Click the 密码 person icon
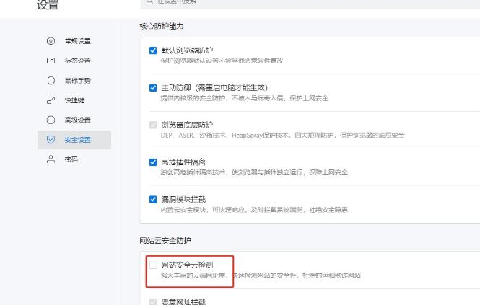The image size is (480, 305). pyautogui.click(x=51, y=159)
